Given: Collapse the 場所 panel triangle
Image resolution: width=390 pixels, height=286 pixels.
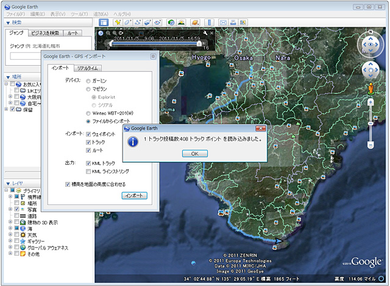Looking at the screenshot, I should point(8,77).
